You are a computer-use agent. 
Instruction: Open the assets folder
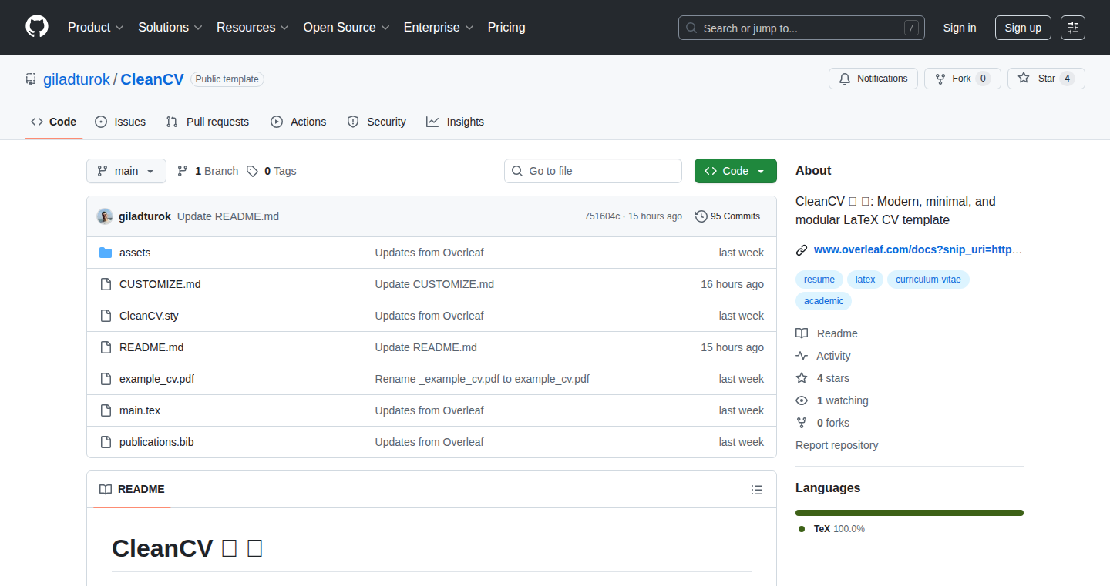(135, 253)
